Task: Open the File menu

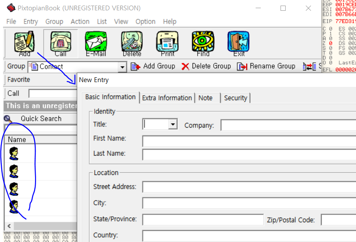Action: point(11,21)
